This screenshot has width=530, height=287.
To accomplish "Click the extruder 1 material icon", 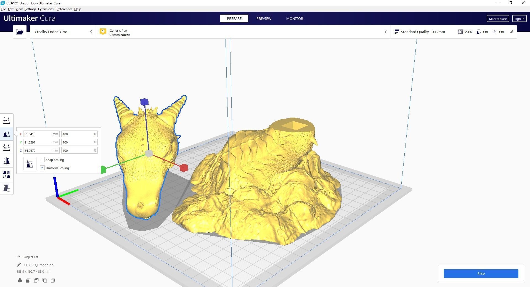I will pyautogui.click(x=103, y=31).
